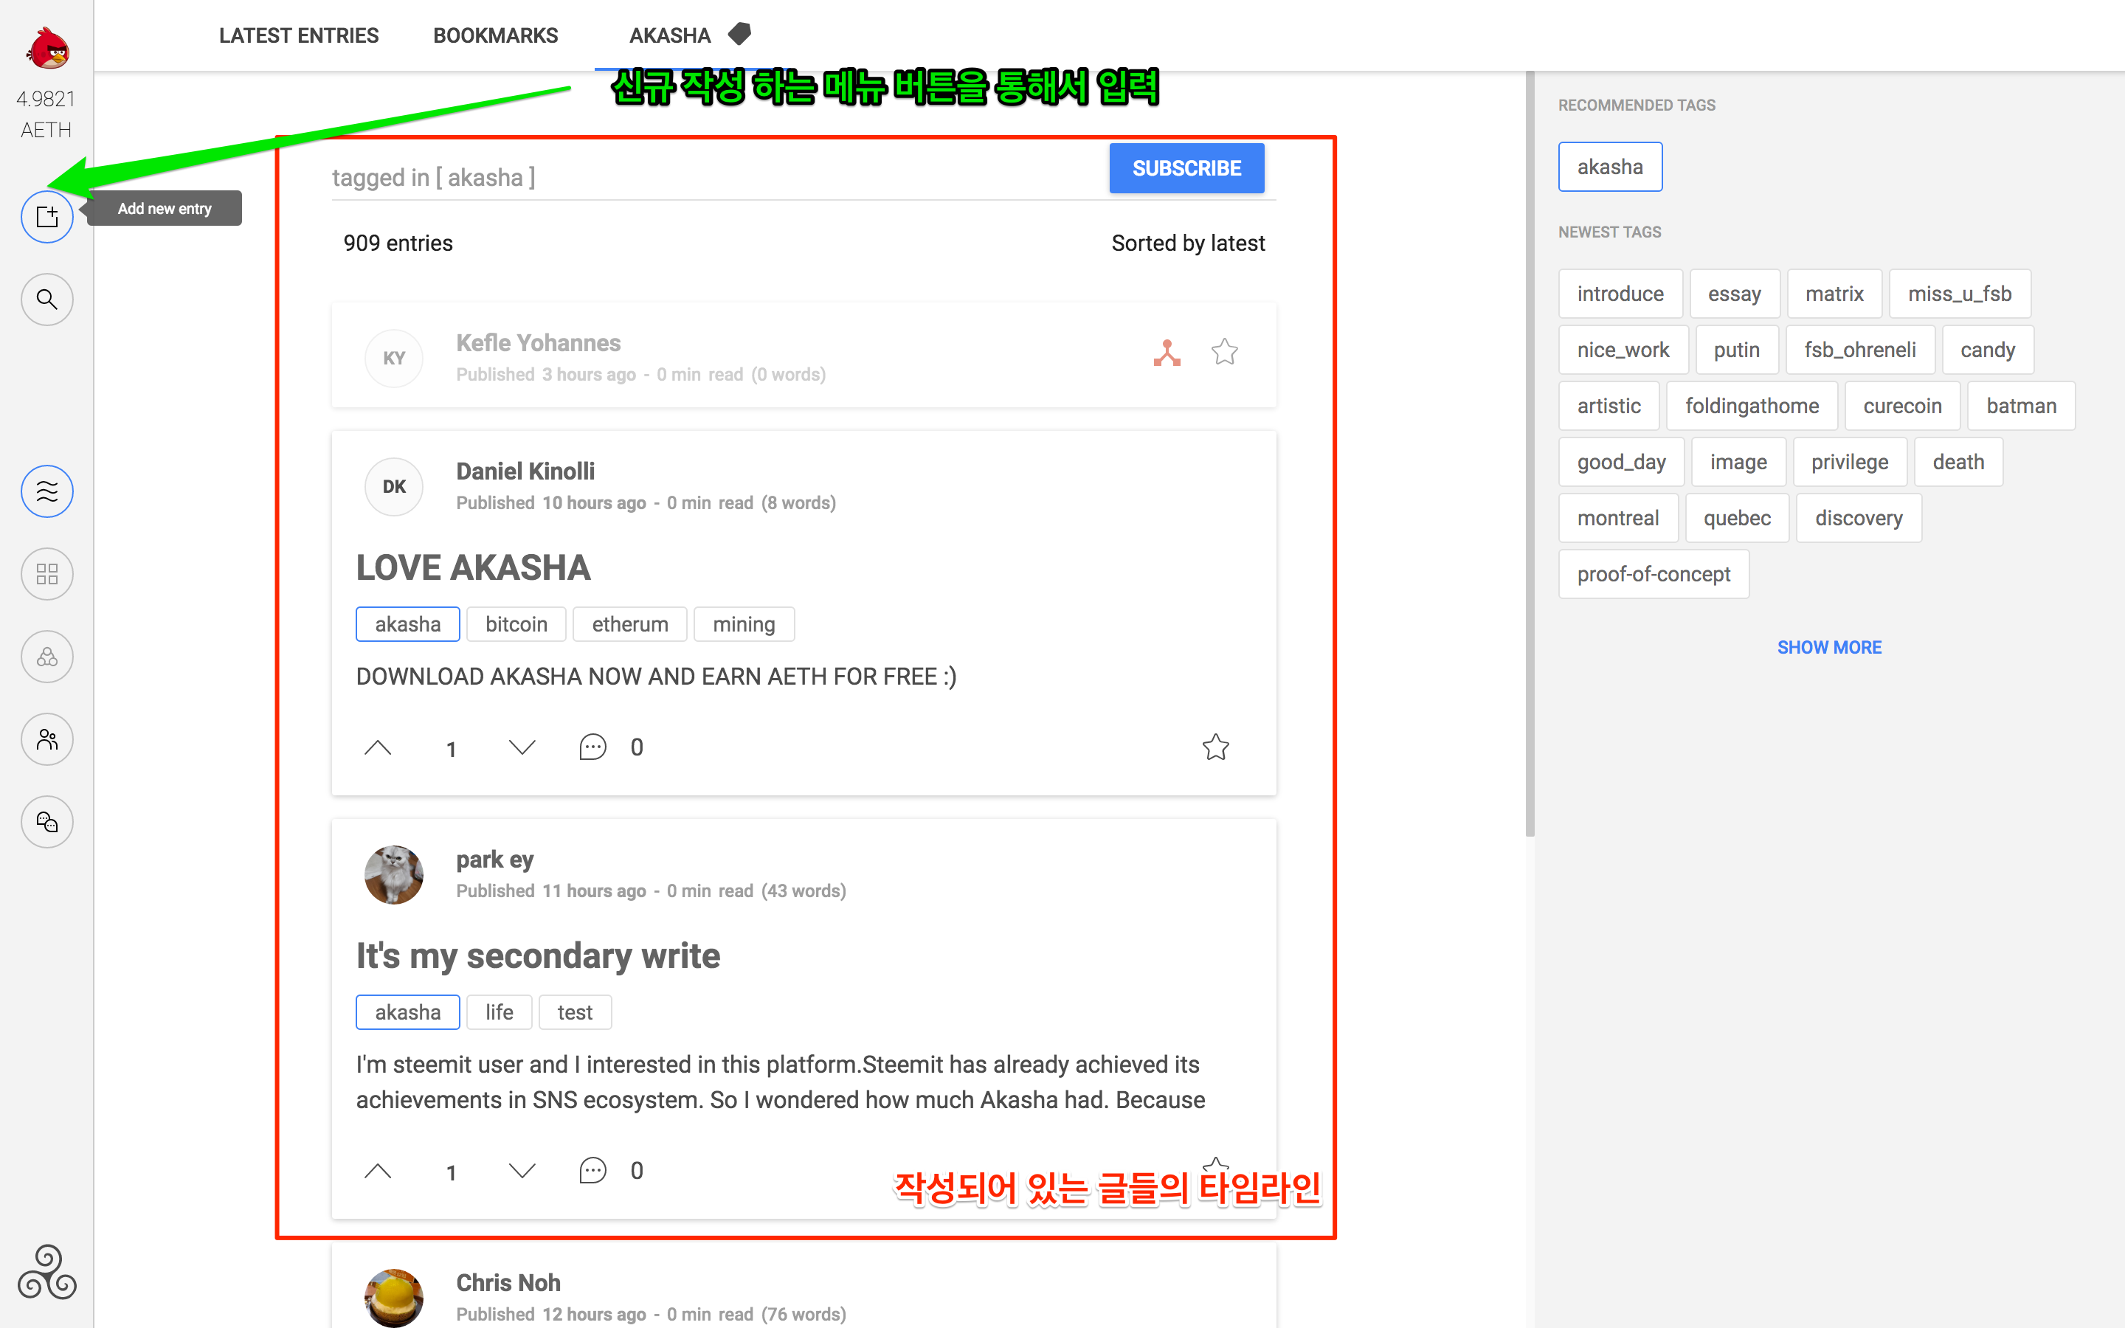Screen dimensions: 2125x1328
Task: Switch to the LATEST ENTRIES tab
Action: 299,35
